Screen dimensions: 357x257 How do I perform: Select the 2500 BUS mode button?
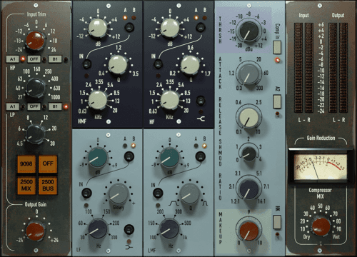click(x=48, y=185)
